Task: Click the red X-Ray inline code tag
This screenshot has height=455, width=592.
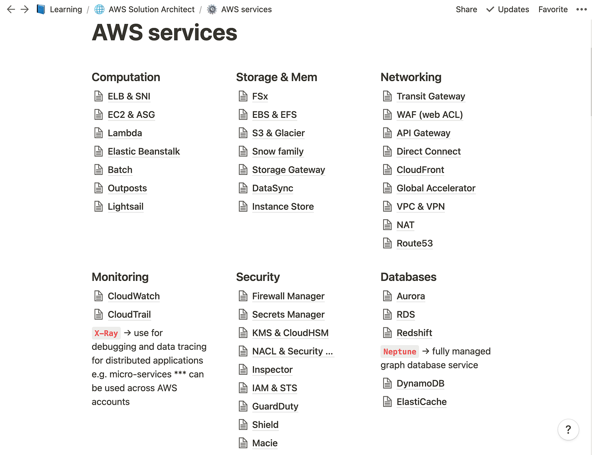Action: click(x=106, y=333)
